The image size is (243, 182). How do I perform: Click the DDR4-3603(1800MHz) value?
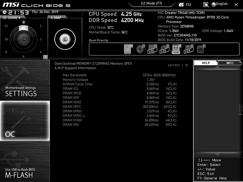[159, 75]
